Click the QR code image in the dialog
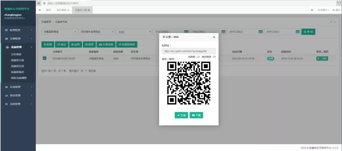The image size is (342, 151). pyautogui.click(x=189, y=83)
